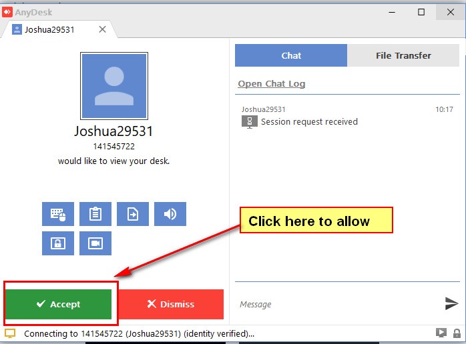
Task: Accept the incoming session request
Action: tap(59, 304)
